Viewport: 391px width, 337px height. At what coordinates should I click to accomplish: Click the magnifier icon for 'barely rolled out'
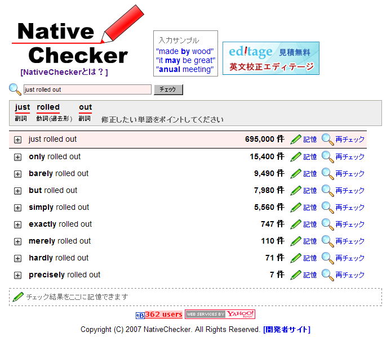coord(328,174)
